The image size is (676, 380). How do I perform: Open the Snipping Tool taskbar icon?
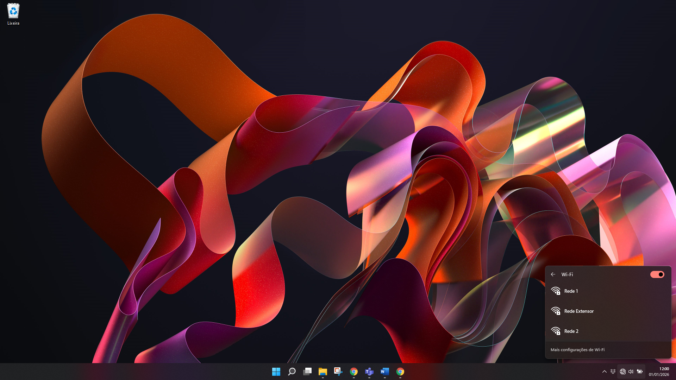(x=338, y=372)
